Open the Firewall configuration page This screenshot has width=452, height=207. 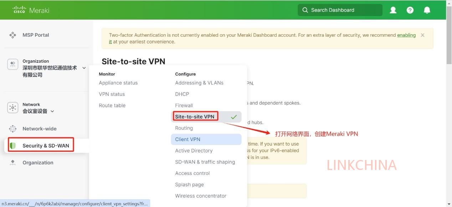click(184, 105)
